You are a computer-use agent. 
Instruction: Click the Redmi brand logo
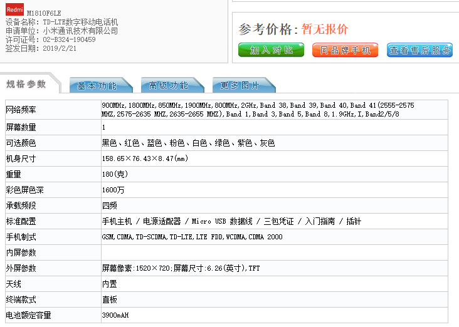click(x=14, y=9)
